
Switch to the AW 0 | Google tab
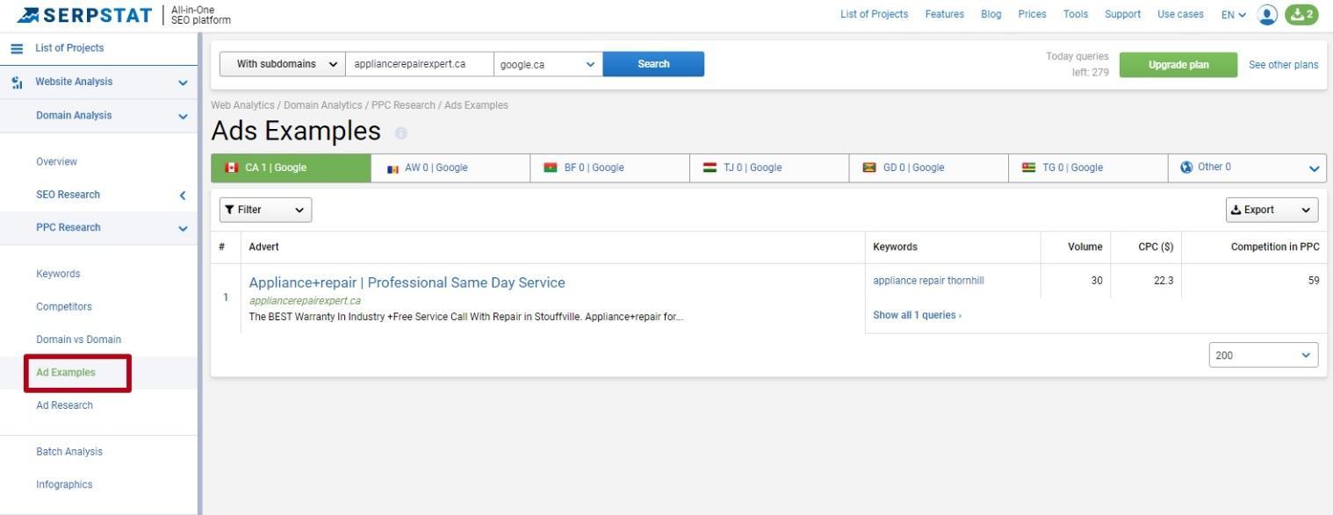coord(450,168)
